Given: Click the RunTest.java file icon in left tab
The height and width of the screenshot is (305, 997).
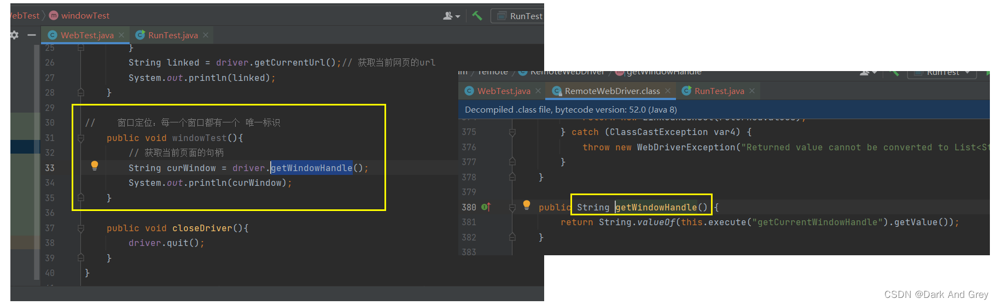Looking at the screenshot, I should pos(140,35).
